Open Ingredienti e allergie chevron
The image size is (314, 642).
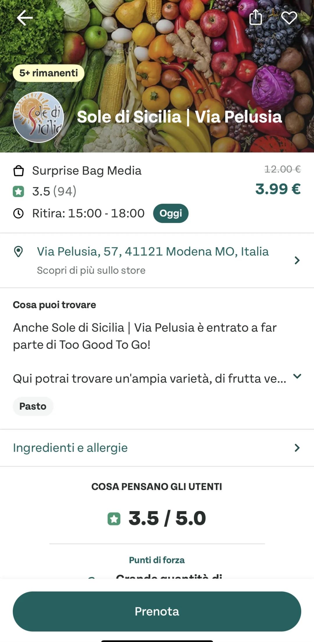pyautogui.click(x=297, y=448)
